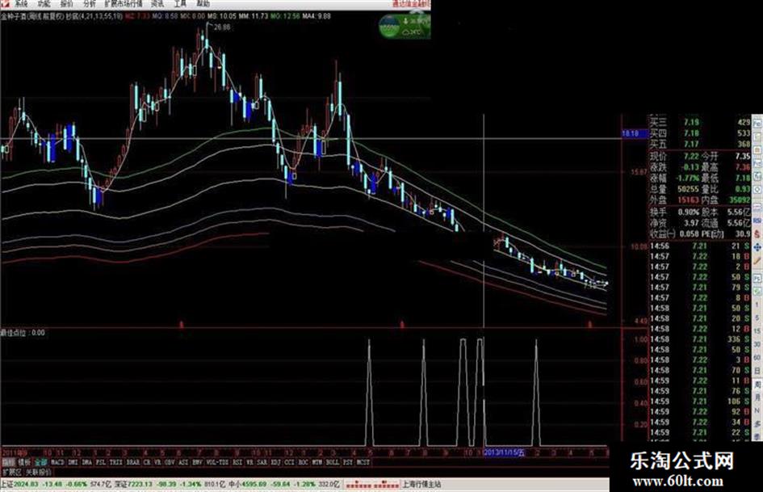The width and height of the screenshot is (763, 492).
Task: Select the ASI indicator tab
Action: tap(183, 462)
